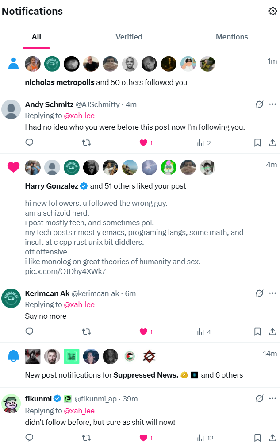Reply to Andy Schmitz's post
280x443 pixels.
coord(29,143)
